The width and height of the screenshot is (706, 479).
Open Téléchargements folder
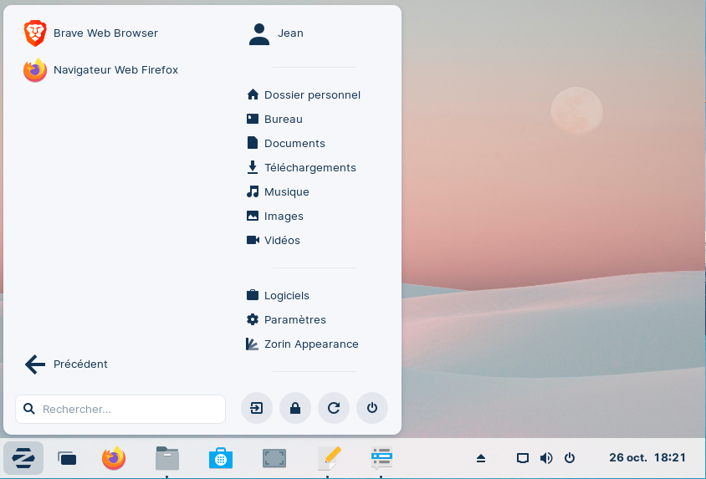click(x=310, y=168)
